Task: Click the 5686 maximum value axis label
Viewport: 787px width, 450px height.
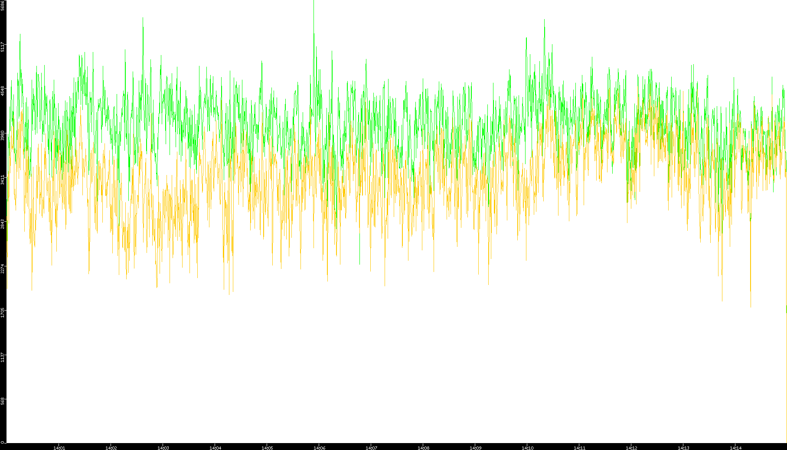Action: (x=3, y=5)
